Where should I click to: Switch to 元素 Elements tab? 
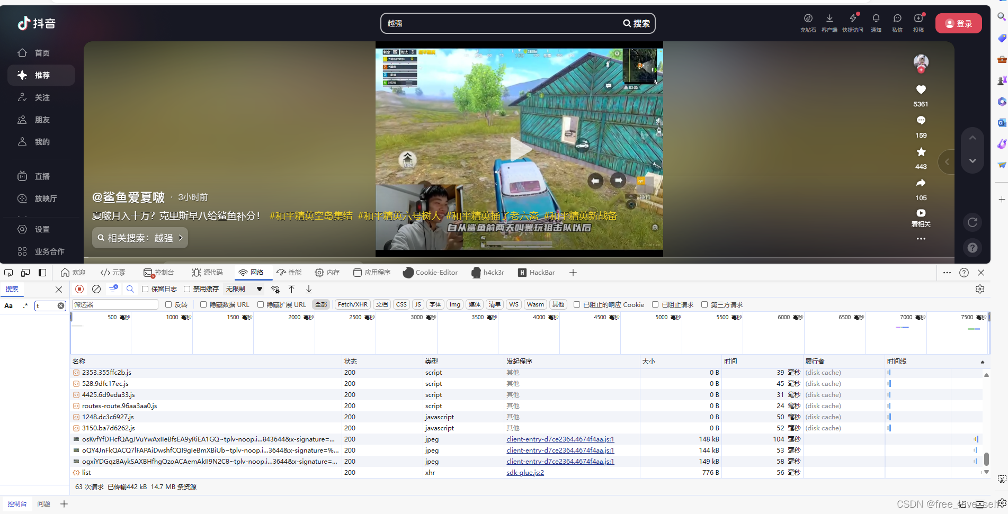[113, 273]
